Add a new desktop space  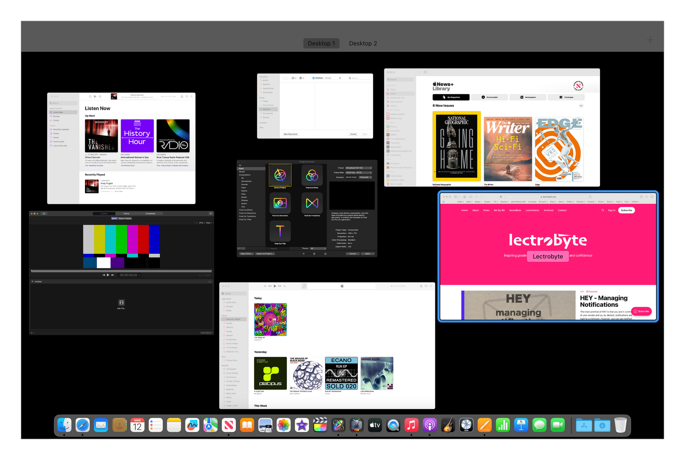pyautogui.click(x=650, y=40)
